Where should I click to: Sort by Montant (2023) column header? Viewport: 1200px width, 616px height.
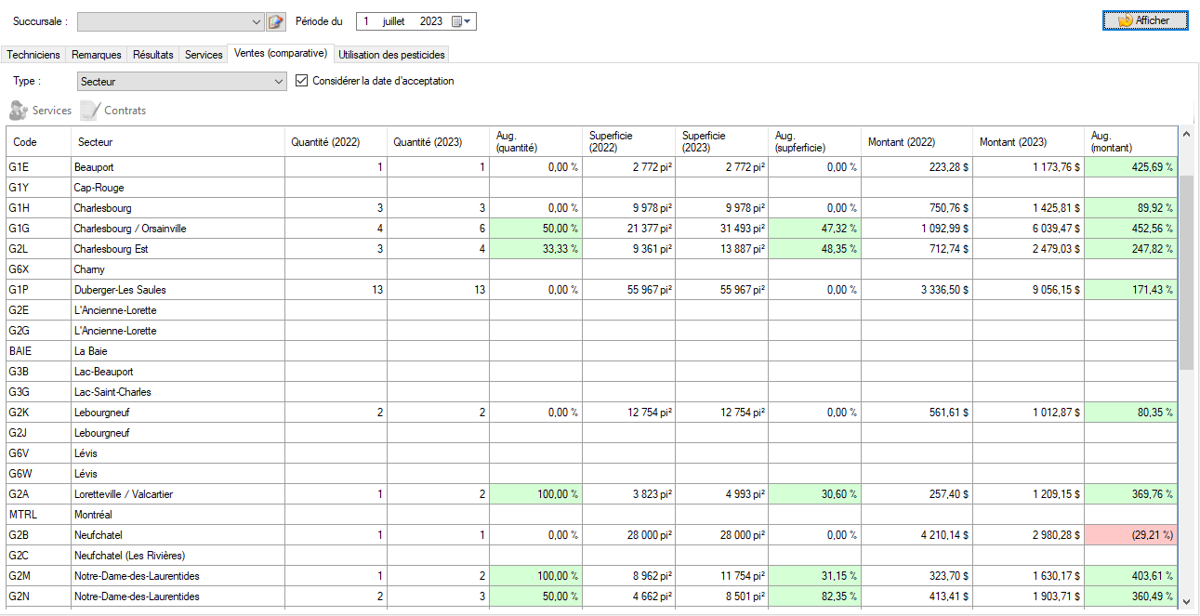point(1028,142)
